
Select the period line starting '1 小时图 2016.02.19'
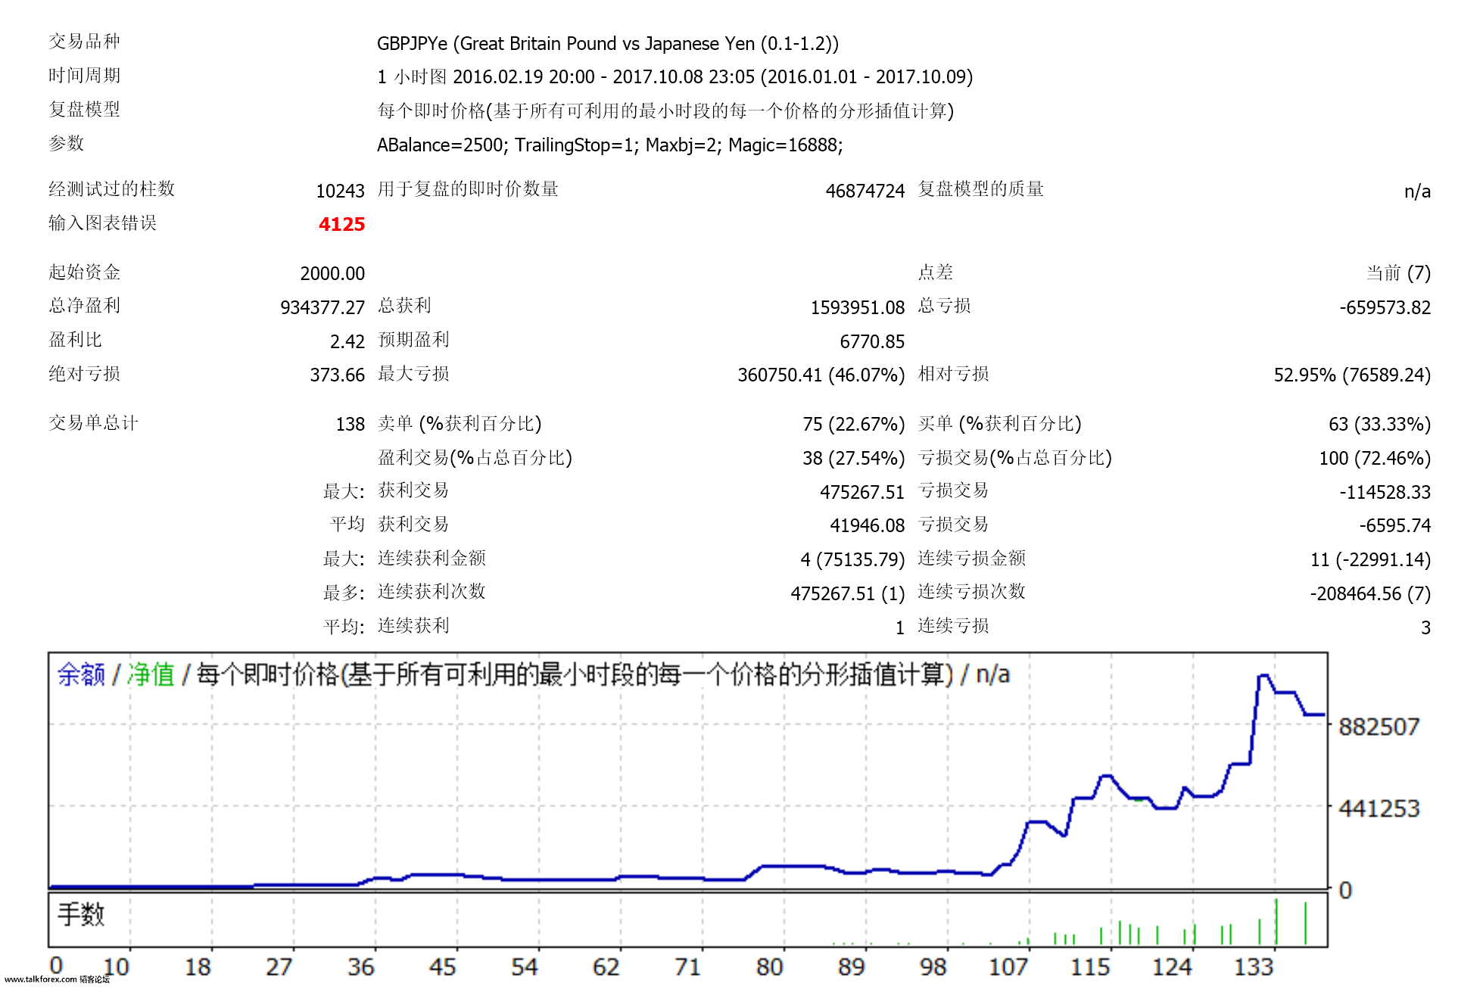pos(675,76)
